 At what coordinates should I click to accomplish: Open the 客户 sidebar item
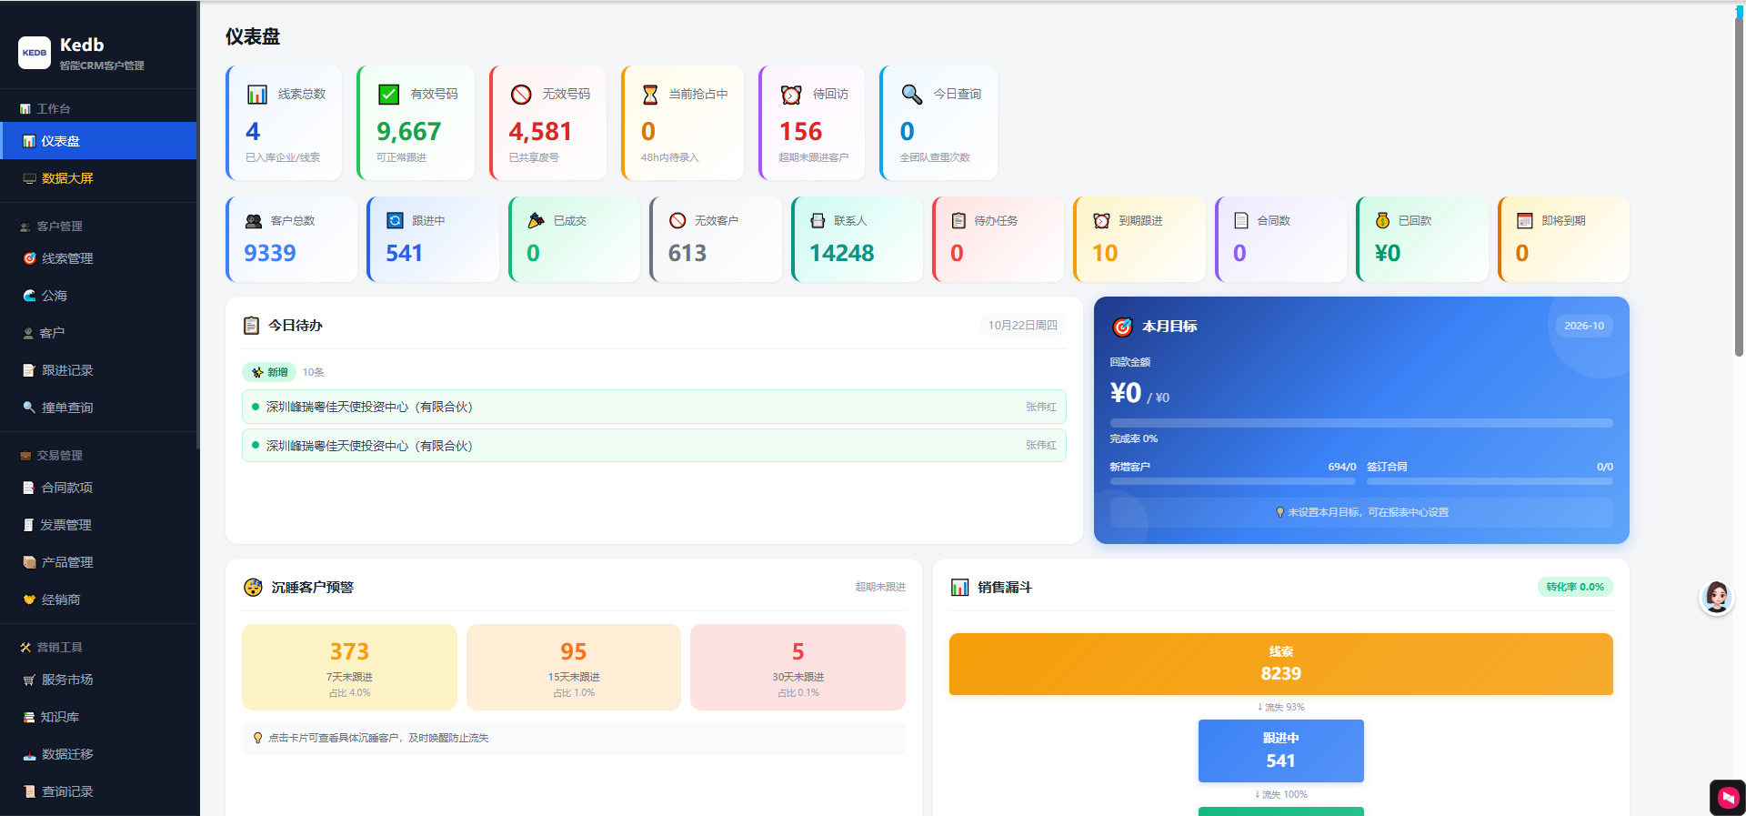[x=98, y=333]
